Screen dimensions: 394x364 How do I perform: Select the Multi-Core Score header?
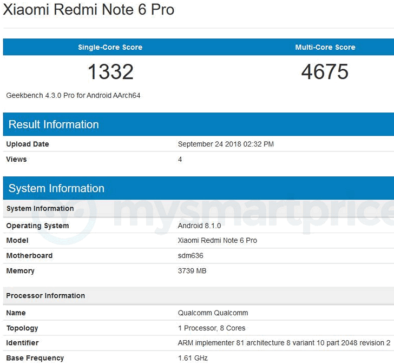[325, 47]
